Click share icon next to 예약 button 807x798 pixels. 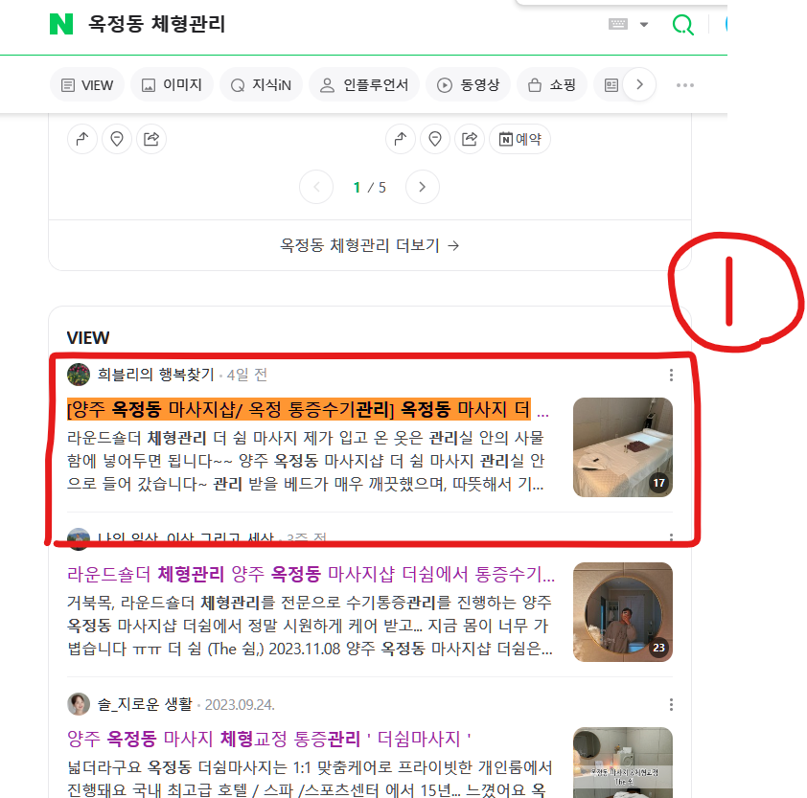(470, 139)
